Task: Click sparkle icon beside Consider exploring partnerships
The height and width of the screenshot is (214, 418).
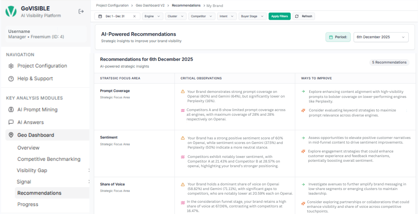Action: [303, 203]
